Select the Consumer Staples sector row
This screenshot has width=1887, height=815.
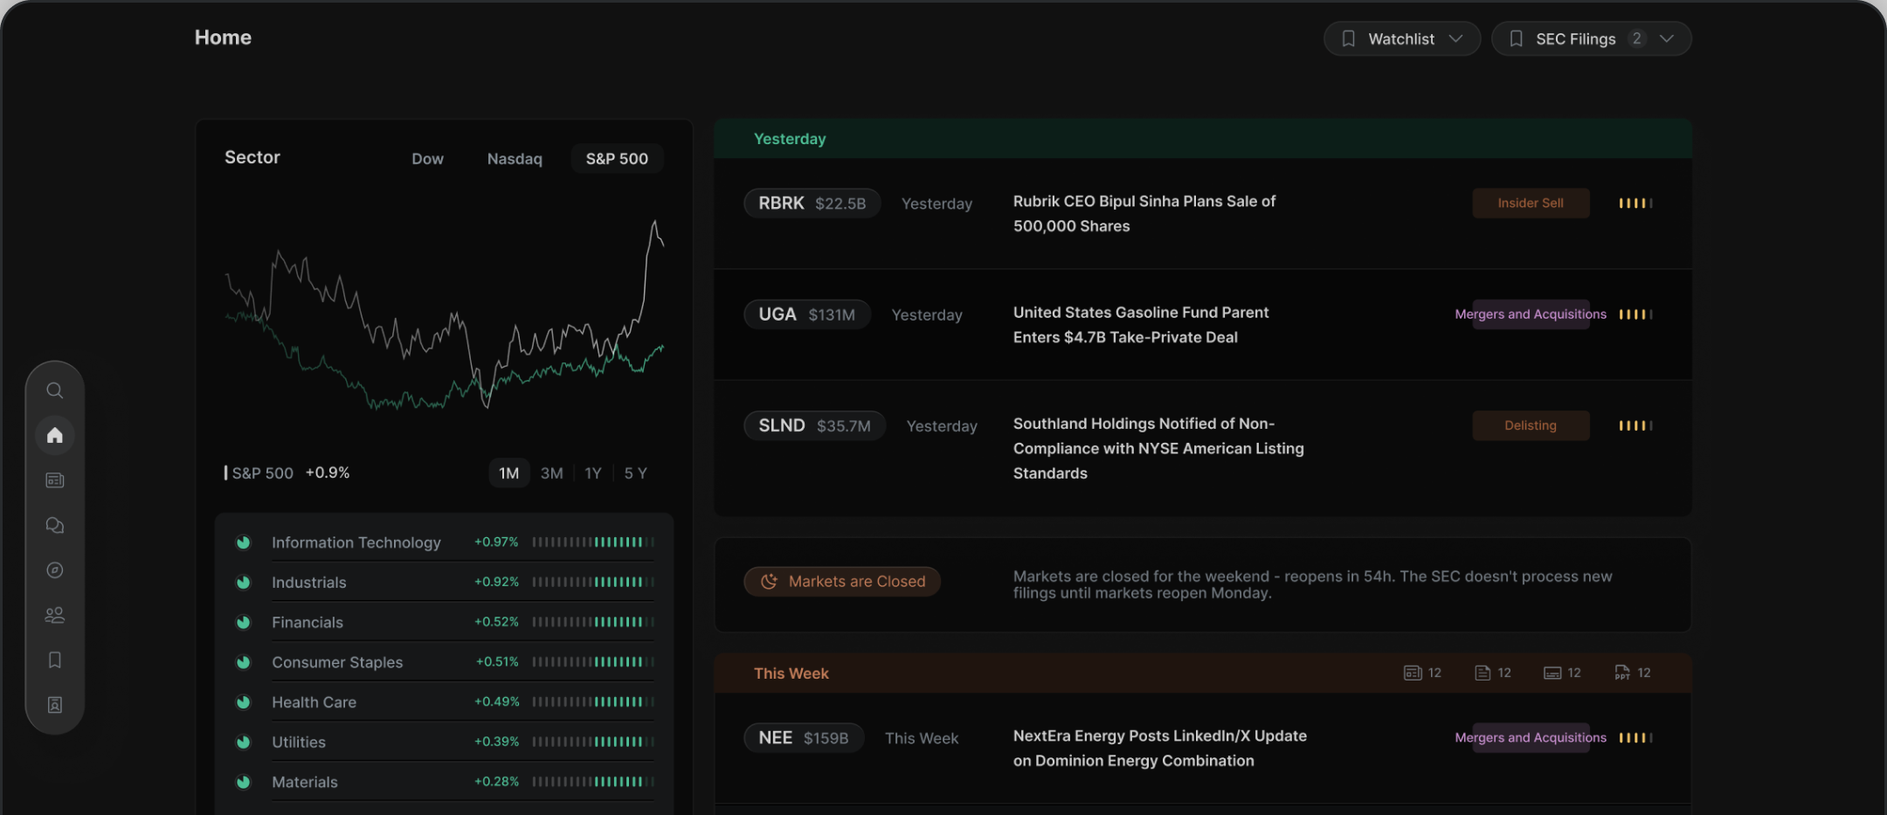[444, 662]
